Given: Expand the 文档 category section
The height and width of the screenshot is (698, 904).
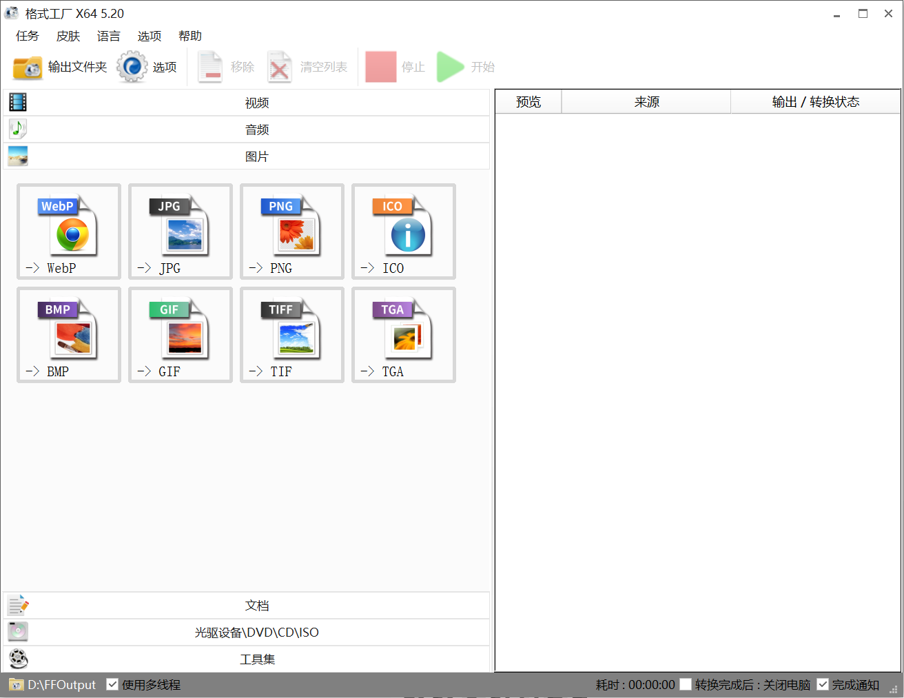Looking at the screenshot, I should tap(247, 606).
